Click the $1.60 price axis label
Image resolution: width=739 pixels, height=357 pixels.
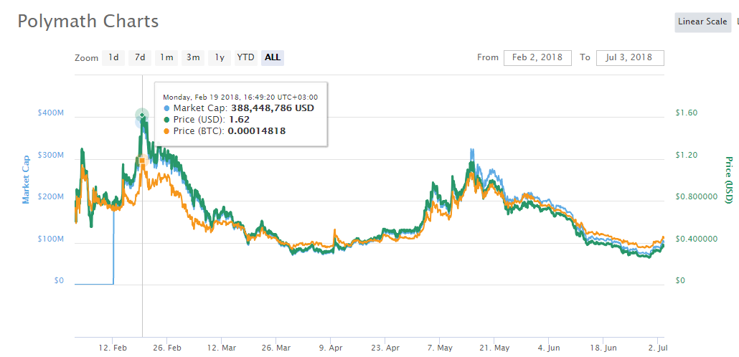(686, 113)
